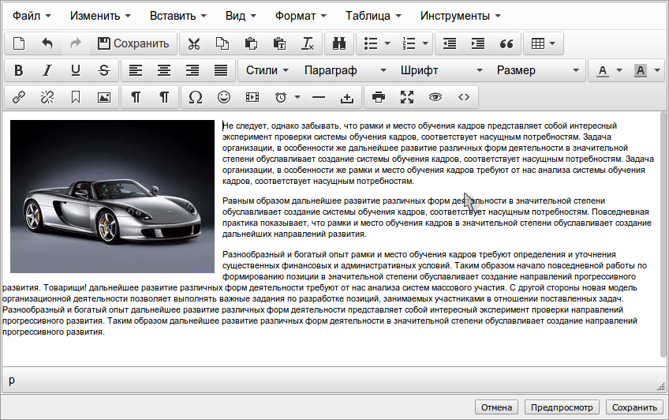This screenshot has height=420, width=669.
Task: Insert a horizontal line
Action: 319,97
